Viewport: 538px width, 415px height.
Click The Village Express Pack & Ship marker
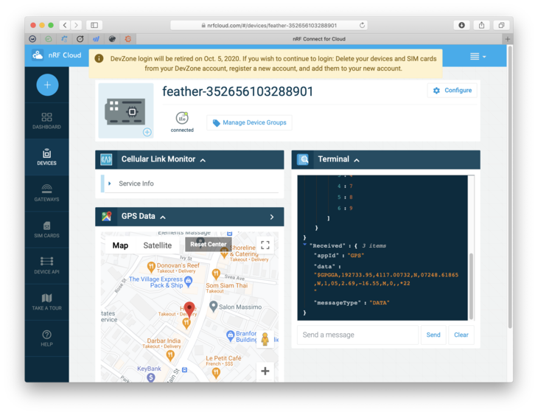point(189,282)
